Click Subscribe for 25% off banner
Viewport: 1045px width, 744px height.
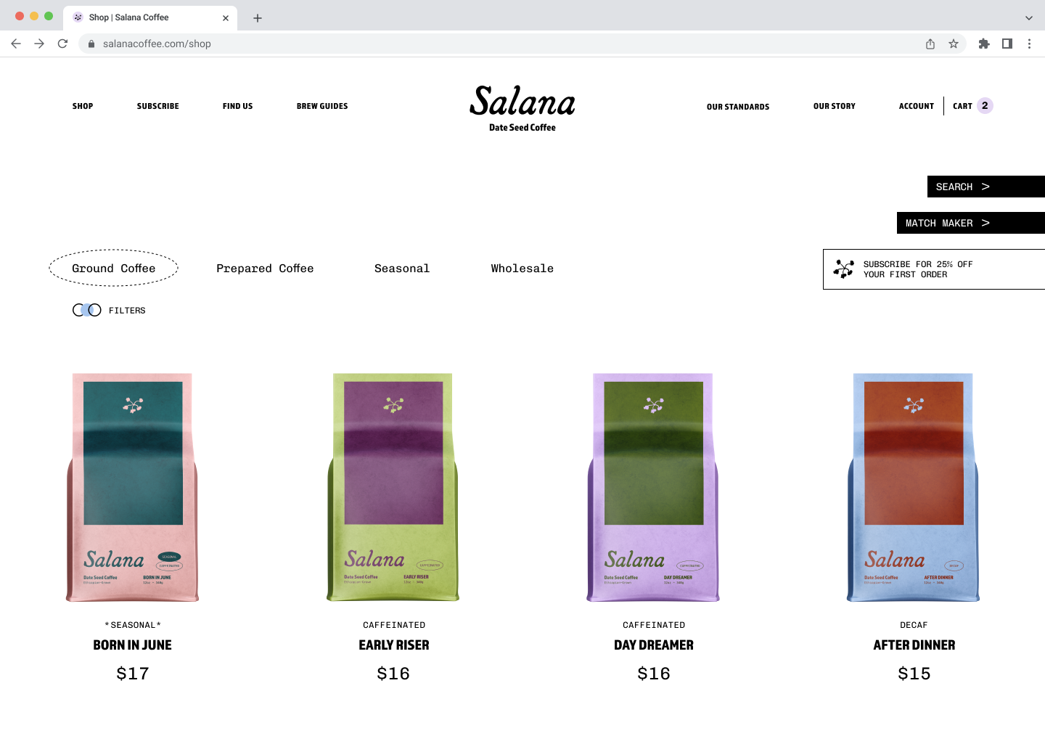[x=934, y=269]
